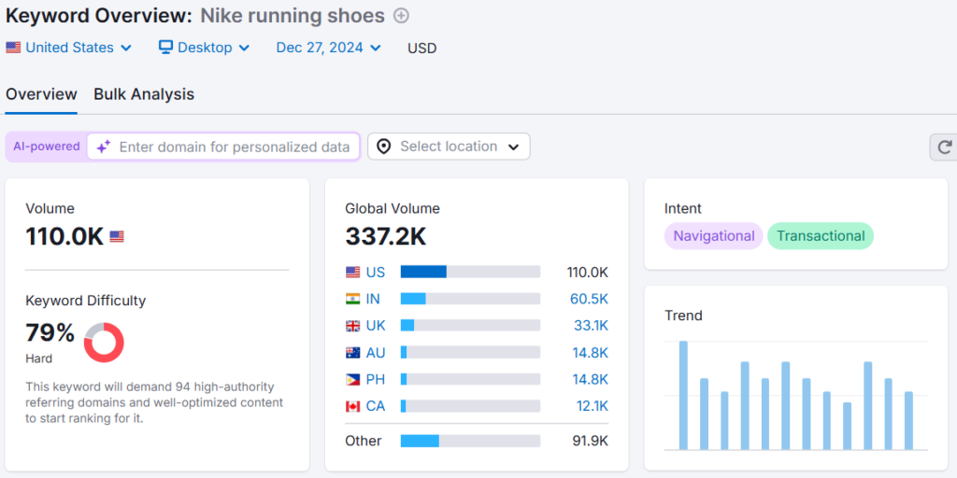Expand the Desktop device dropdown

[x=204, y=48]
